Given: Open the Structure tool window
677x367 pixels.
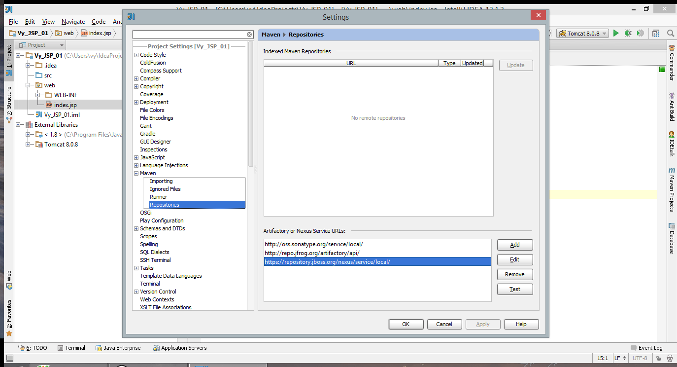Looking at the screenshot, I should pos(9,105).
